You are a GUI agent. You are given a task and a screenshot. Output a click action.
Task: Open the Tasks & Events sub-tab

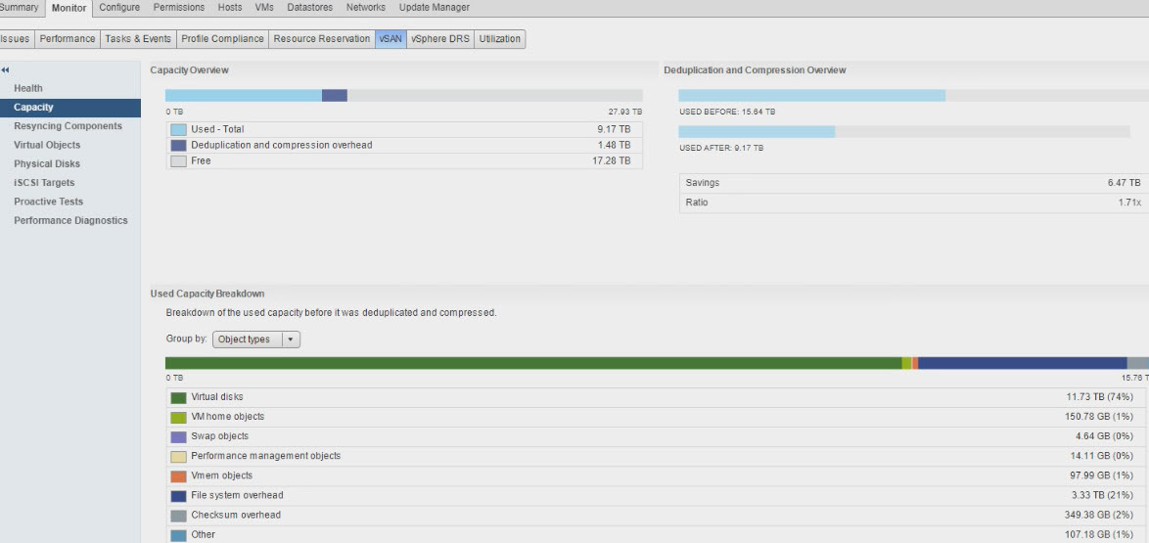[138, 39]
